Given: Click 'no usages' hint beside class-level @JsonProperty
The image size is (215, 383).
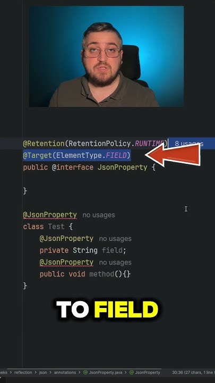Looking at the screenshot, I should (99, 215).
